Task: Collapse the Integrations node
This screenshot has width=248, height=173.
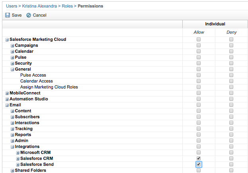Action: [12, 147]
